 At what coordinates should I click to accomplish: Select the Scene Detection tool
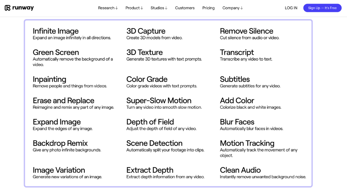[154, 143]
